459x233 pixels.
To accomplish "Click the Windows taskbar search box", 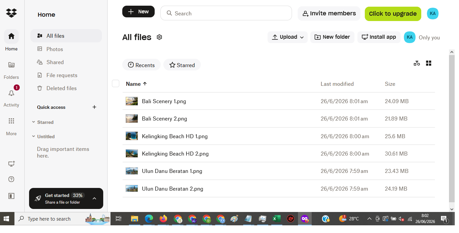I will point(63,219).
